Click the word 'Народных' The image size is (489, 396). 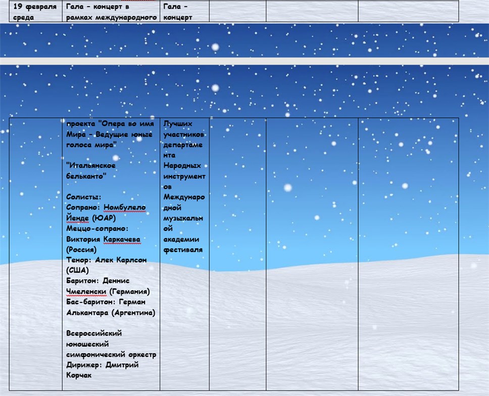click(182, 165)
